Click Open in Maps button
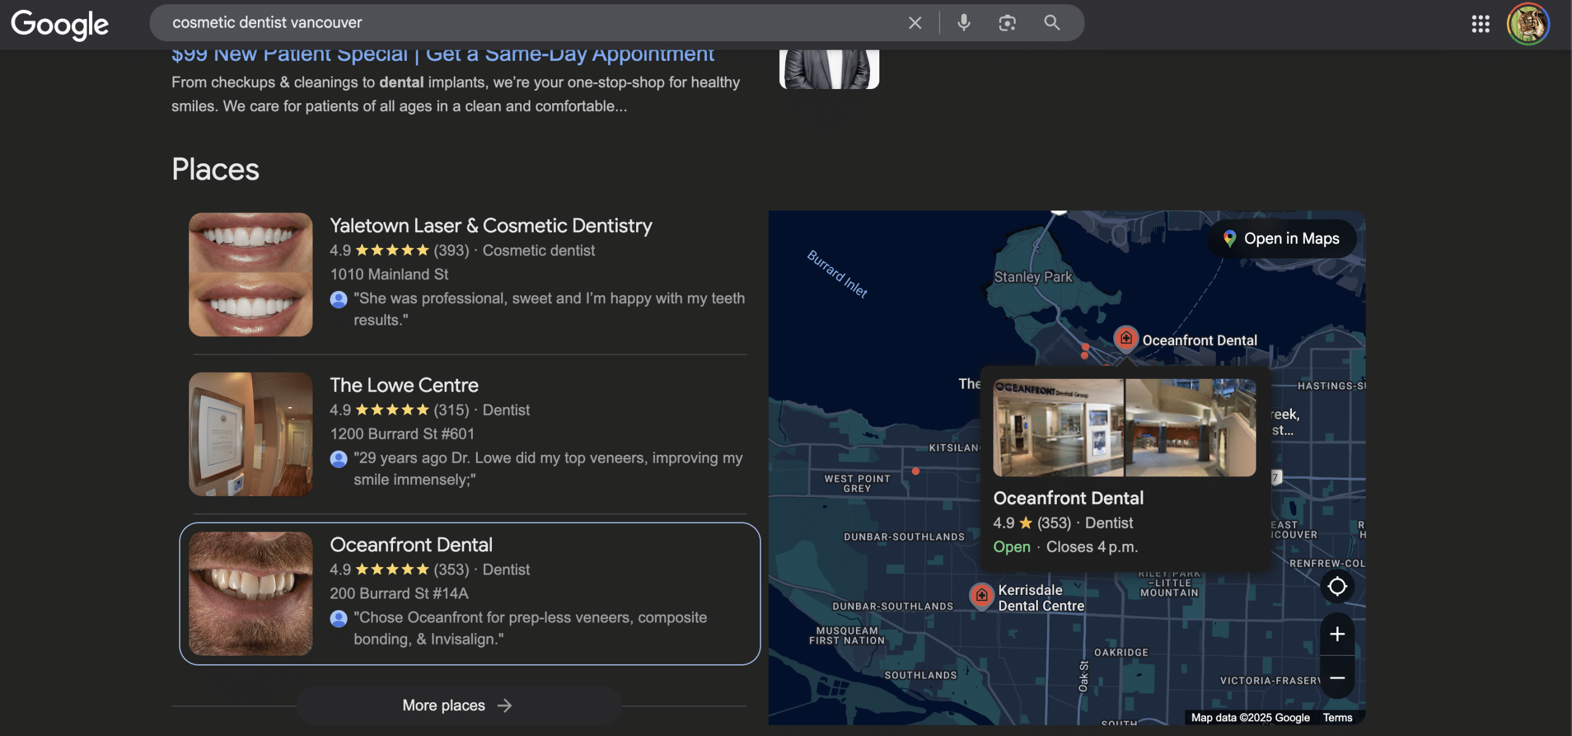Screen dimensions: 1572x736 click(1282, 238)
